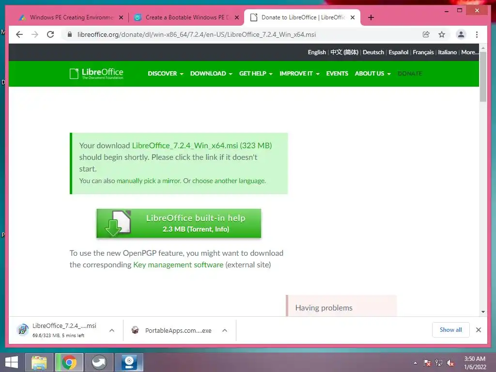Click the forward navigation arrow
Image resolution: width=496 pixels, height=372 pixels.
pos(35,34)
